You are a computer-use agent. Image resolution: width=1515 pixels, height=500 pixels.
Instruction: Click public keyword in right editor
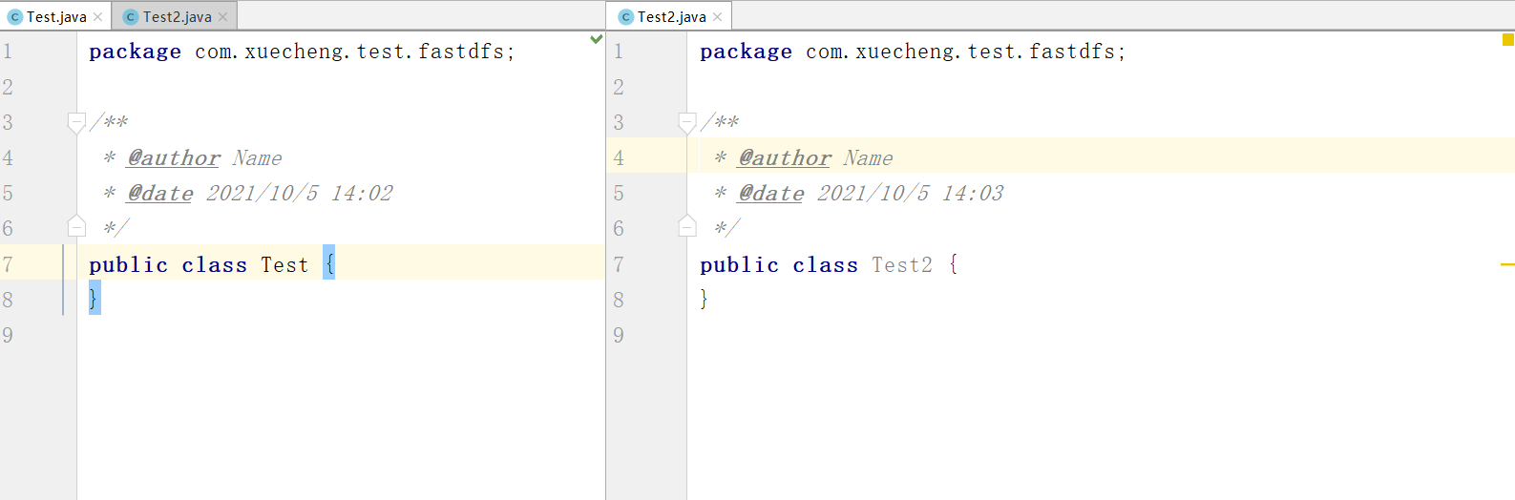739,264
